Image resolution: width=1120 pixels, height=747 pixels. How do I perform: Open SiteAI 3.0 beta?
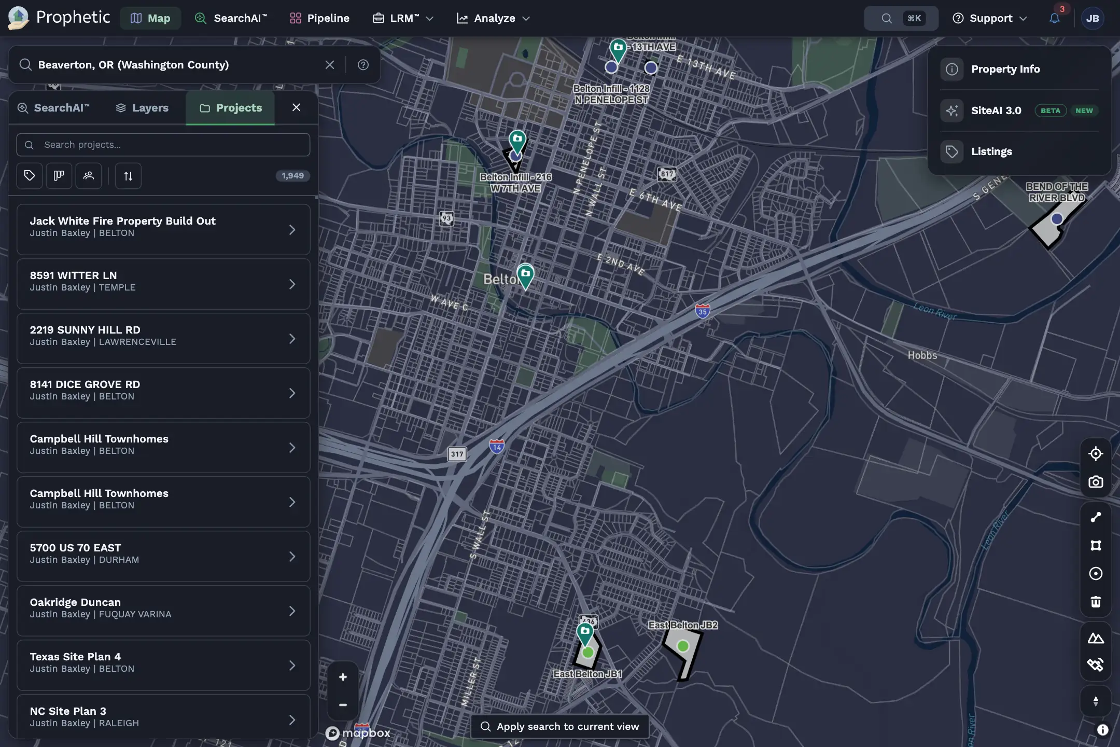tap(1019, 110)
